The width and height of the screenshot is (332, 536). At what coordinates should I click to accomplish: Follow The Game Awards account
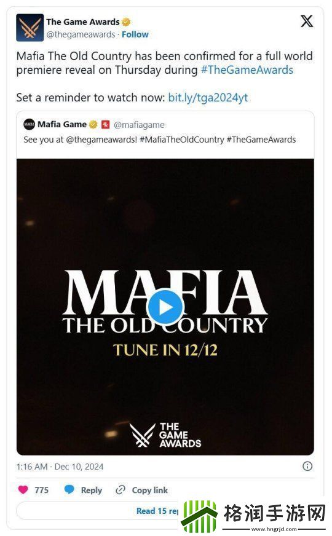coord(135,34)
